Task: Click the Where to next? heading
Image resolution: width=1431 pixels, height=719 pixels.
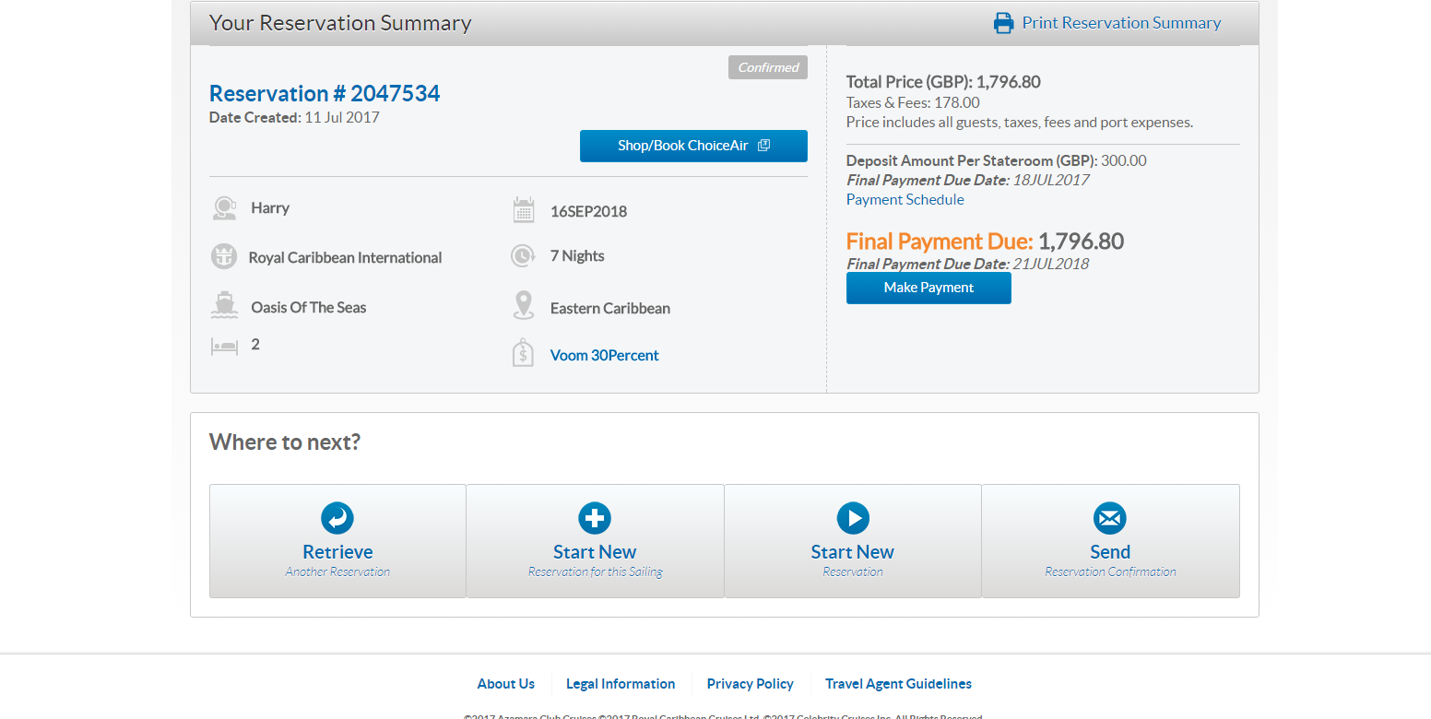Action: 285,442
